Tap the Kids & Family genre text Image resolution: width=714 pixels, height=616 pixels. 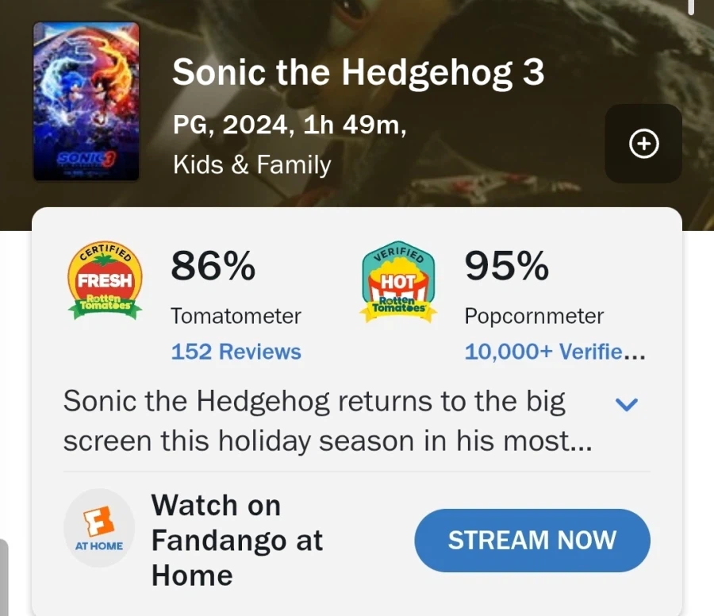click(251, 165)
